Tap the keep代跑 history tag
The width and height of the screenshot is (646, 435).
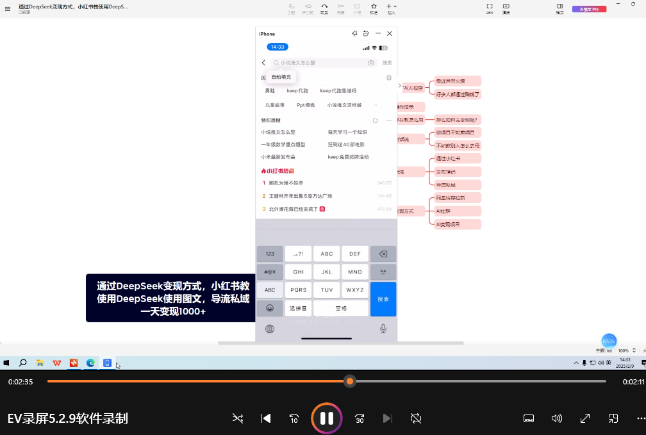[x=297, y=90]
